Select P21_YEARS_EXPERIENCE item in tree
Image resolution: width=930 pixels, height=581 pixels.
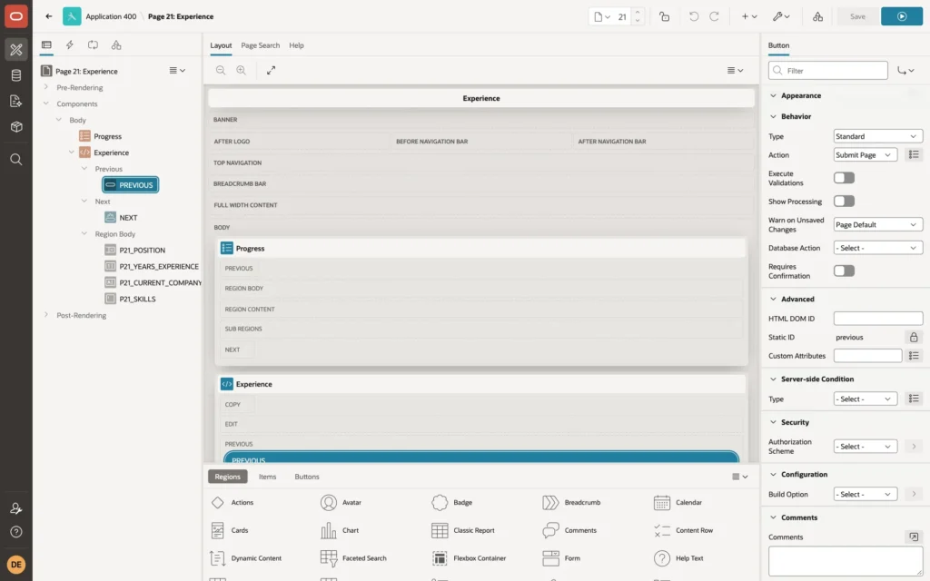click(158, 266)
